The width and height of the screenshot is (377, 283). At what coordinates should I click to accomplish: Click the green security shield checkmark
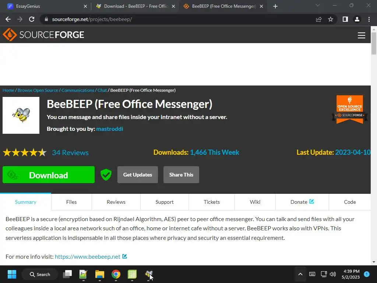pyautogui.click(x=106, y=175)
